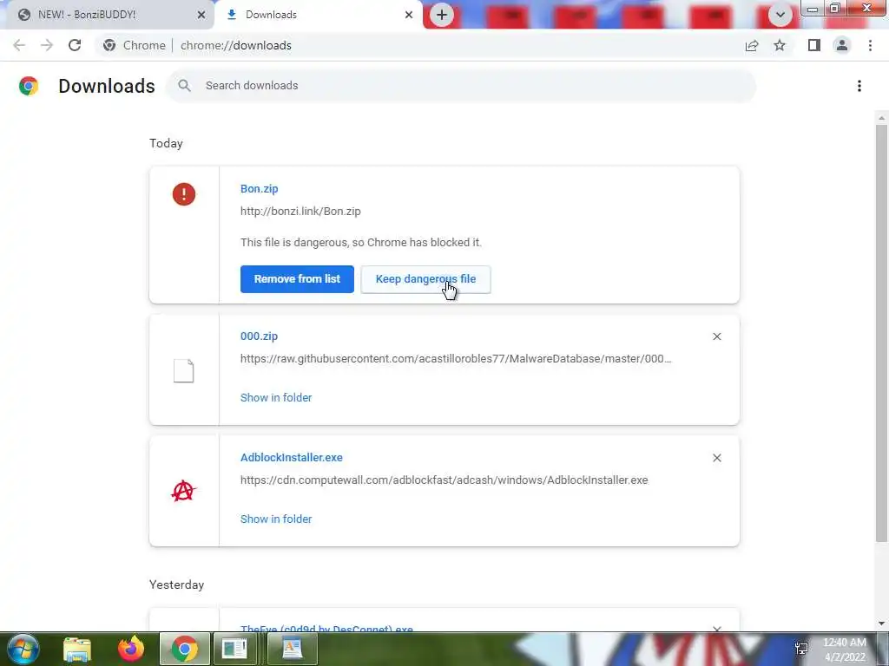Screen dimensions: 889x666
Task: Click the Chrome logo beside Downloads
Action: [29, 86]
